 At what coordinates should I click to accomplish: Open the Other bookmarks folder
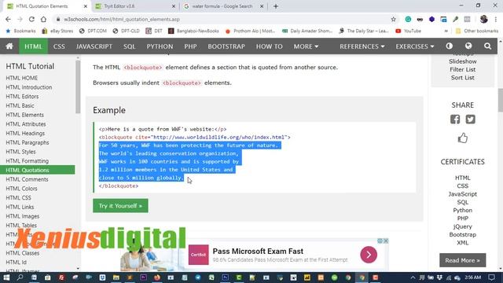click(477, 31)
